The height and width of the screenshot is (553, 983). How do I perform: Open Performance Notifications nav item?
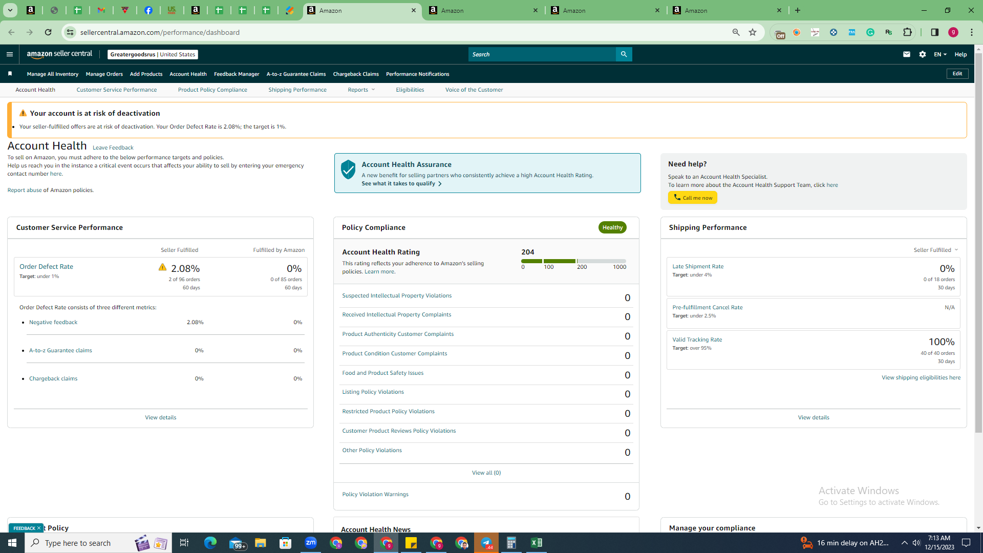pos(418,74)
